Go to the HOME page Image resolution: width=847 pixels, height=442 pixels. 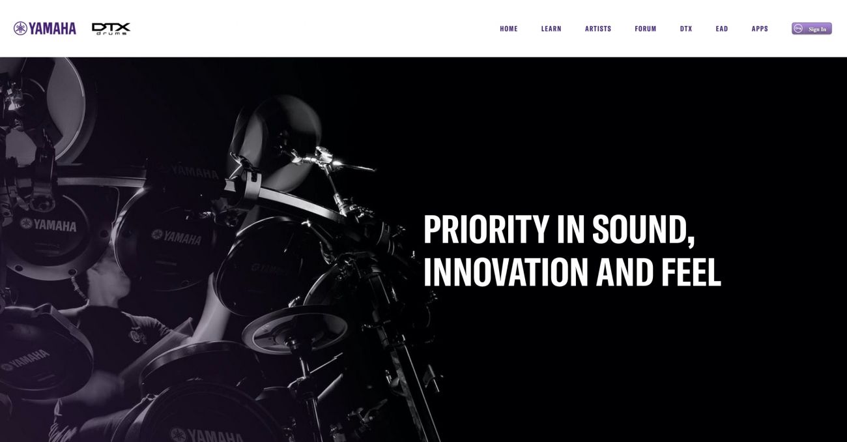(509, 29)
